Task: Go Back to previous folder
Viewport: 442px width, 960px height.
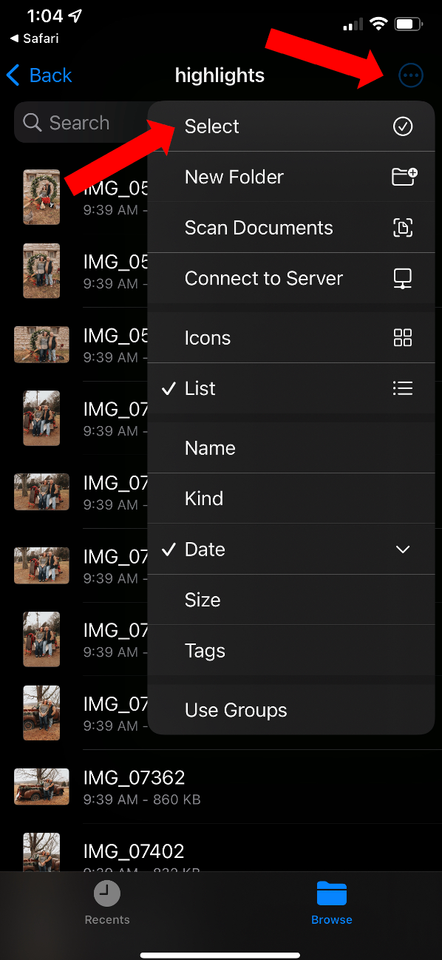Action: [x=39, y=75]
